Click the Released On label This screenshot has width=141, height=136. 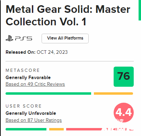tap(20, 52)
